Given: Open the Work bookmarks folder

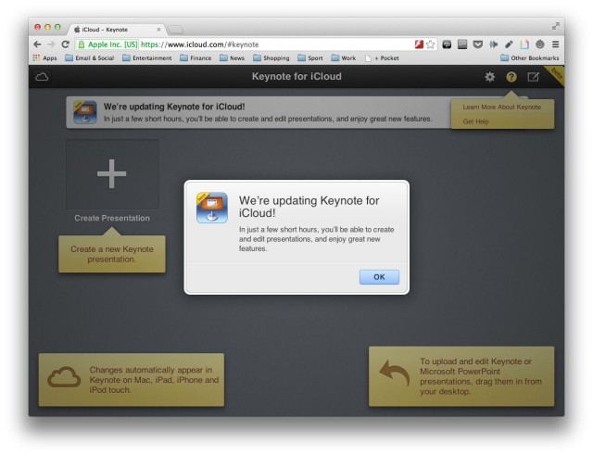Looking at the screenshot, I should tap(344, 57).
